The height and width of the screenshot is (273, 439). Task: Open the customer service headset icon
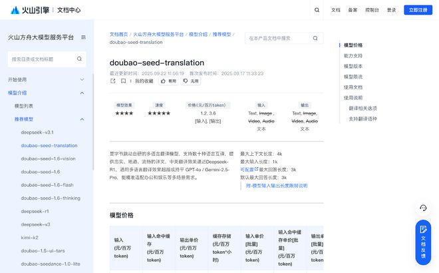423,208
